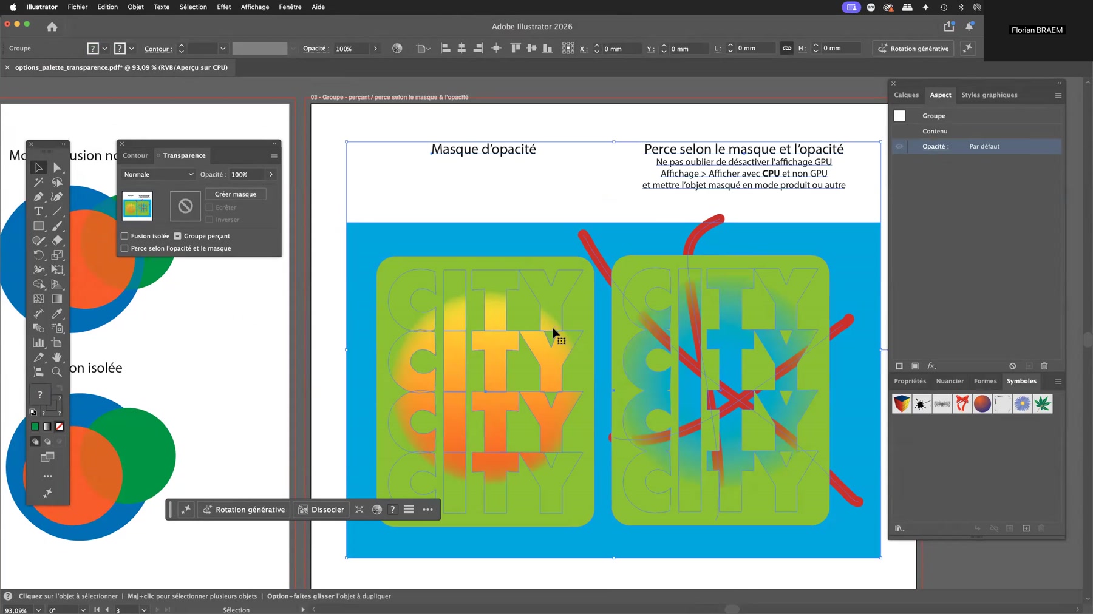
Task: Open the artboard number dropdown
Action: coord(144,610)
